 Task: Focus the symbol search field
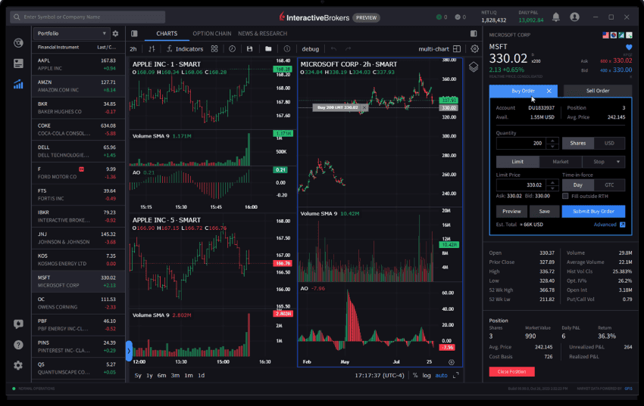(88, 17)
